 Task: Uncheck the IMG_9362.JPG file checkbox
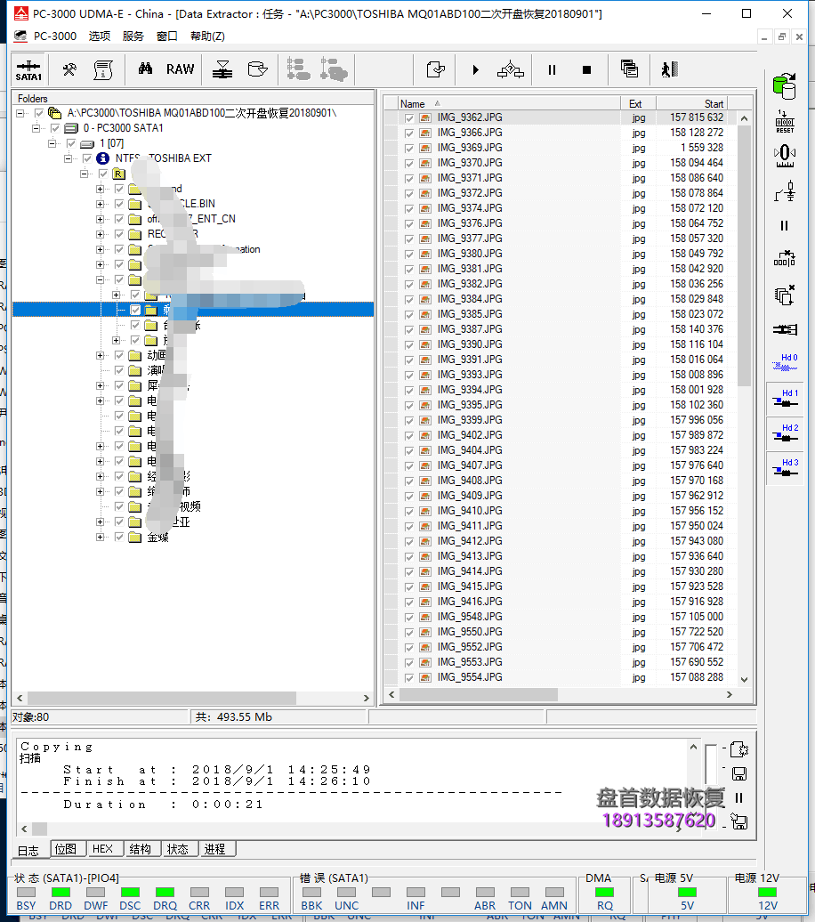click(x=409, y=117)
